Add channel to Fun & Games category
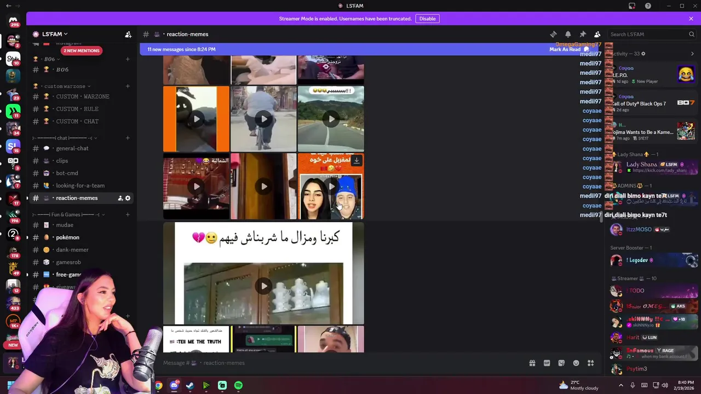Viewport: 701px width, 394px height. click(x=128, y=215)
